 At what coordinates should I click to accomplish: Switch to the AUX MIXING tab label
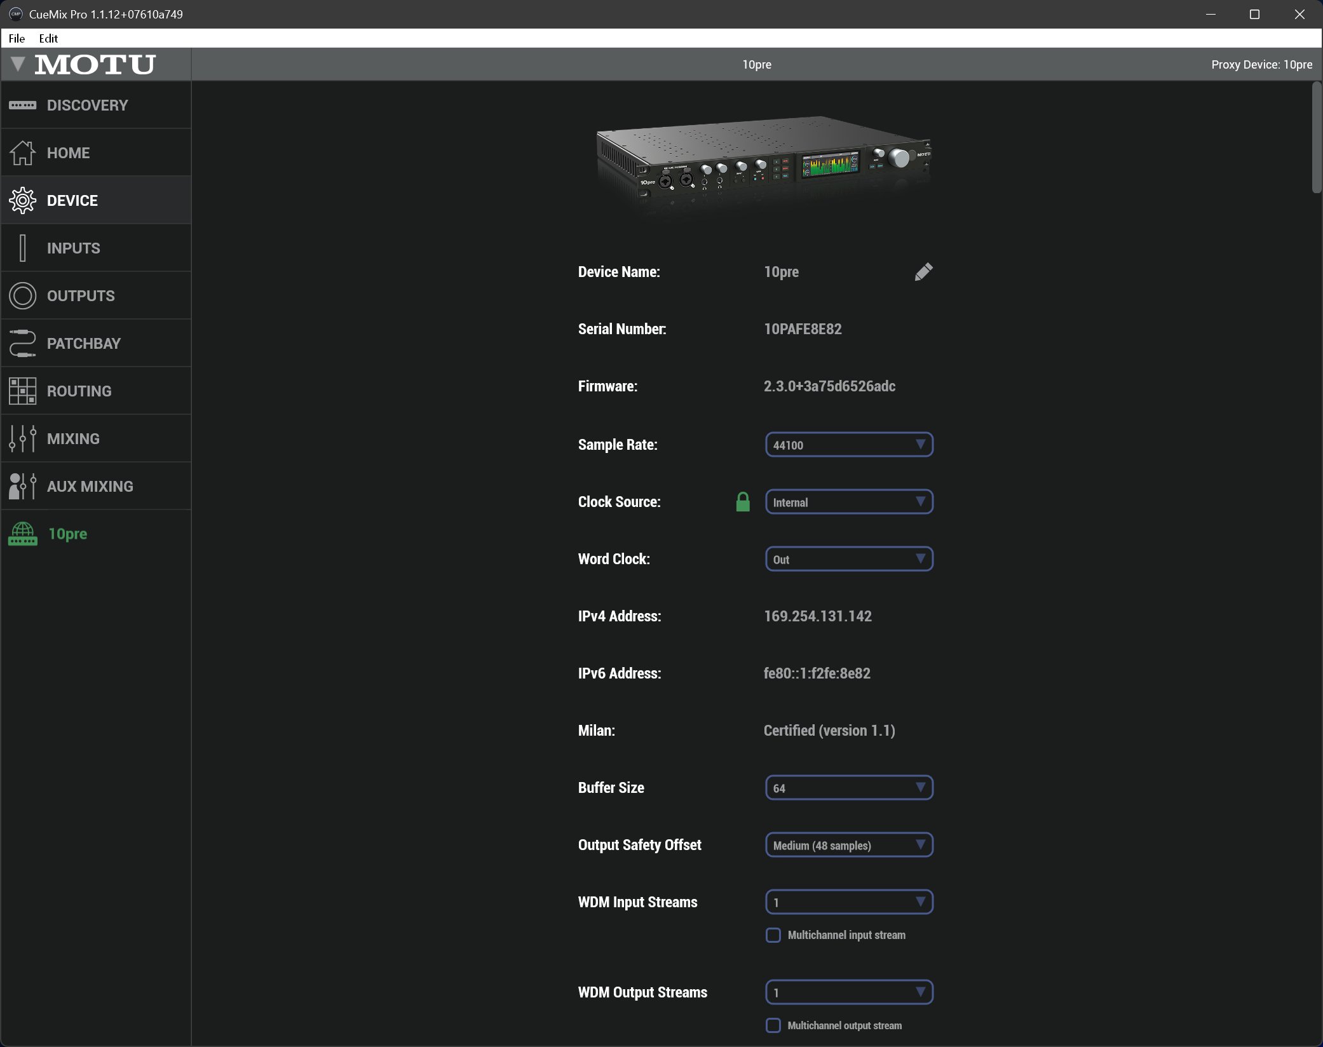tap(90, 486)
